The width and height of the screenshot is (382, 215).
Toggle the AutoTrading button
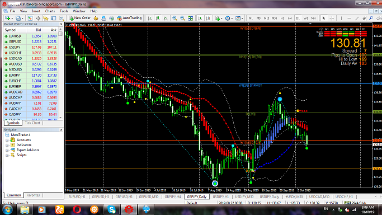point(129,18)
